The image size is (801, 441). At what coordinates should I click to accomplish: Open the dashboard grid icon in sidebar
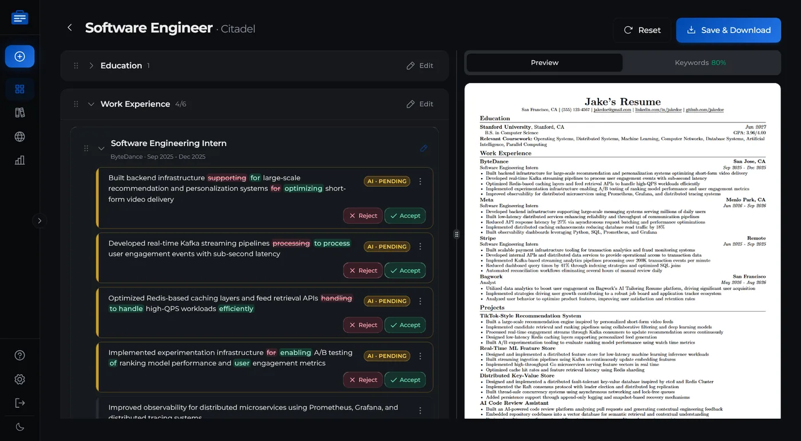[19, 89]
